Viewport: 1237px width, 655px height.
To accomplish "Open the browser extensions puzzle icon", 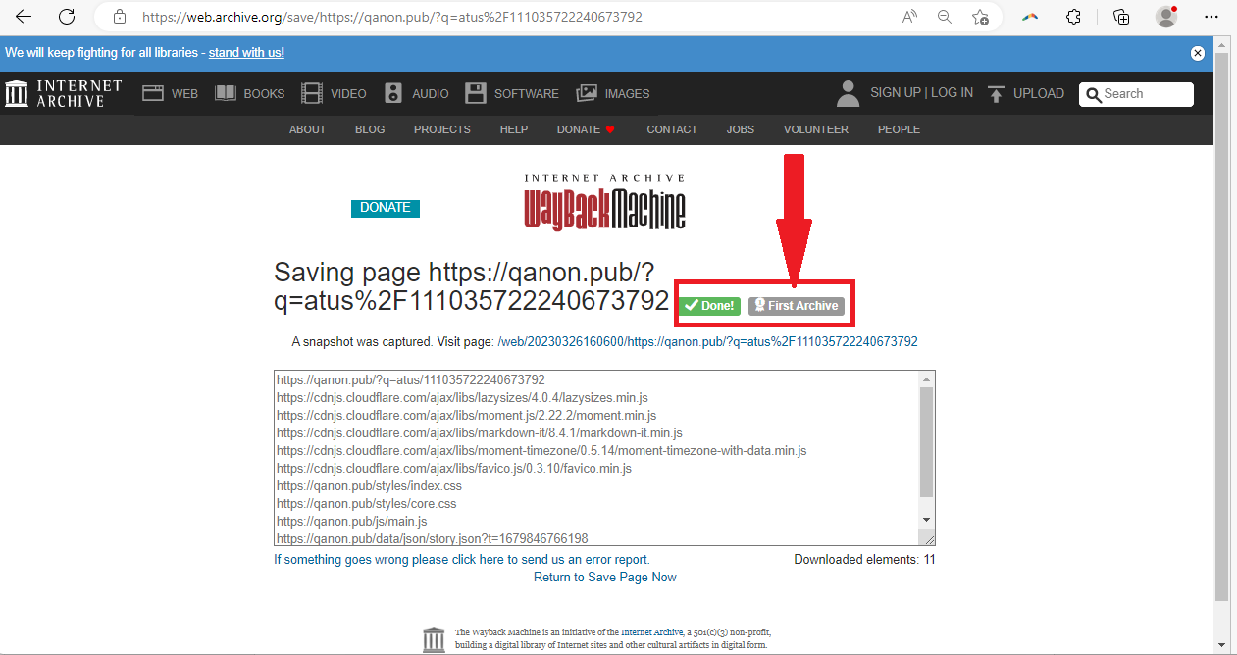I will coord(1074,17).
